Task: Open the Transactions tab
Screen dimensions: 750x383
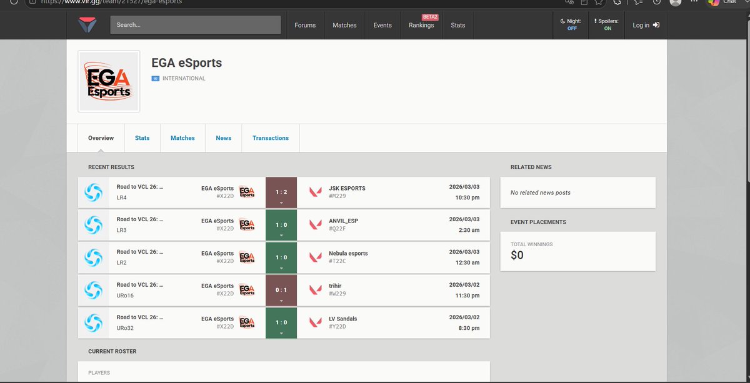Action: coord(271,138)
